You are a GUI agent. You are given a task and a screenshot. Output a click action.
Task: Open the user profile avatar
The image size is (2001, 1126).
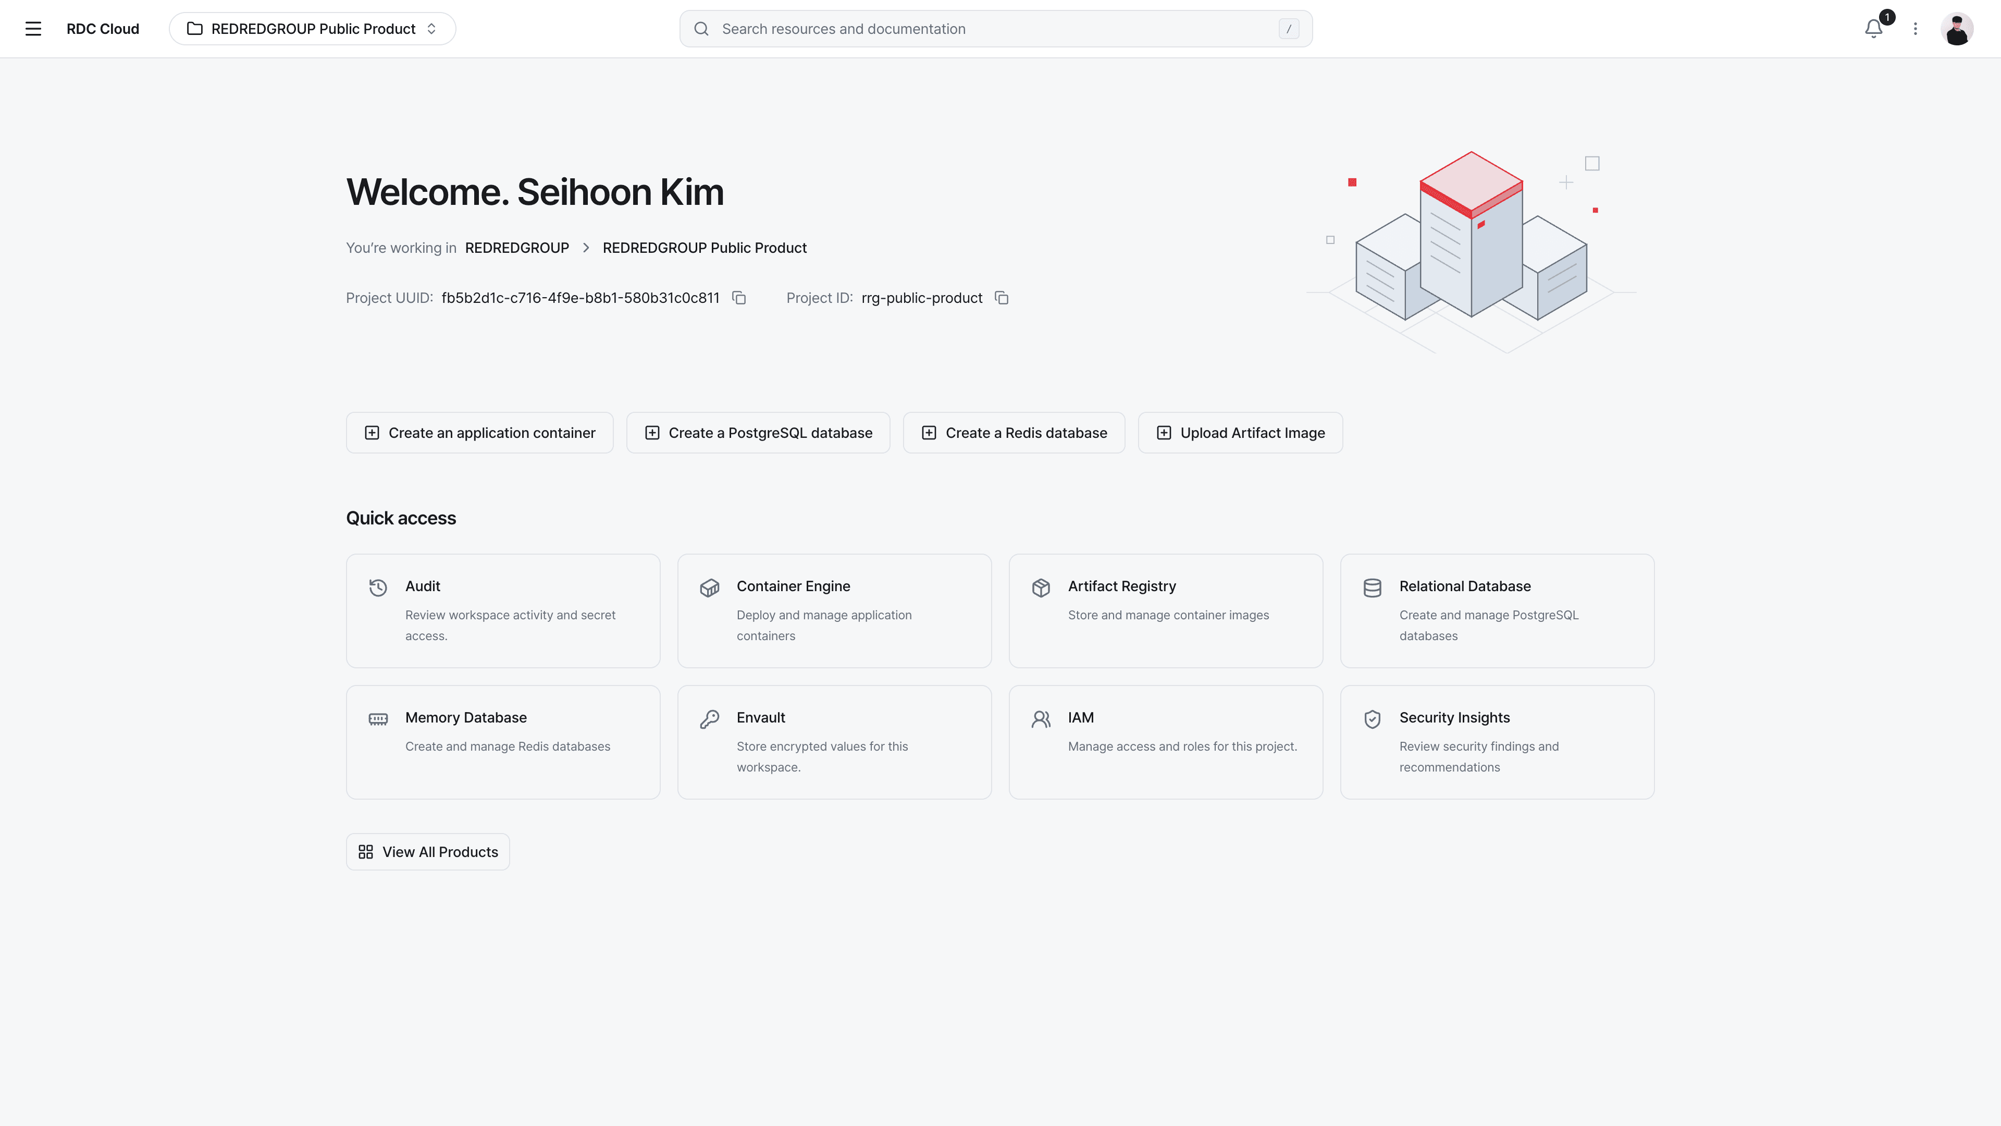(1957, 29)
